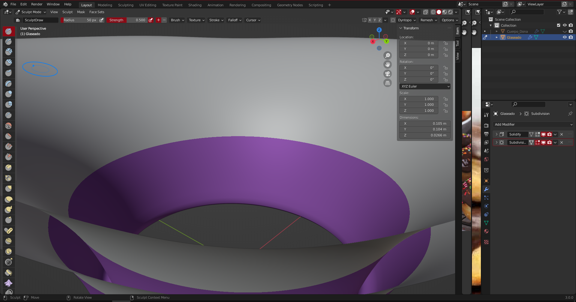Enable the Dyntopo checkbox
The image size is (576, 302).
click(393, 20)
